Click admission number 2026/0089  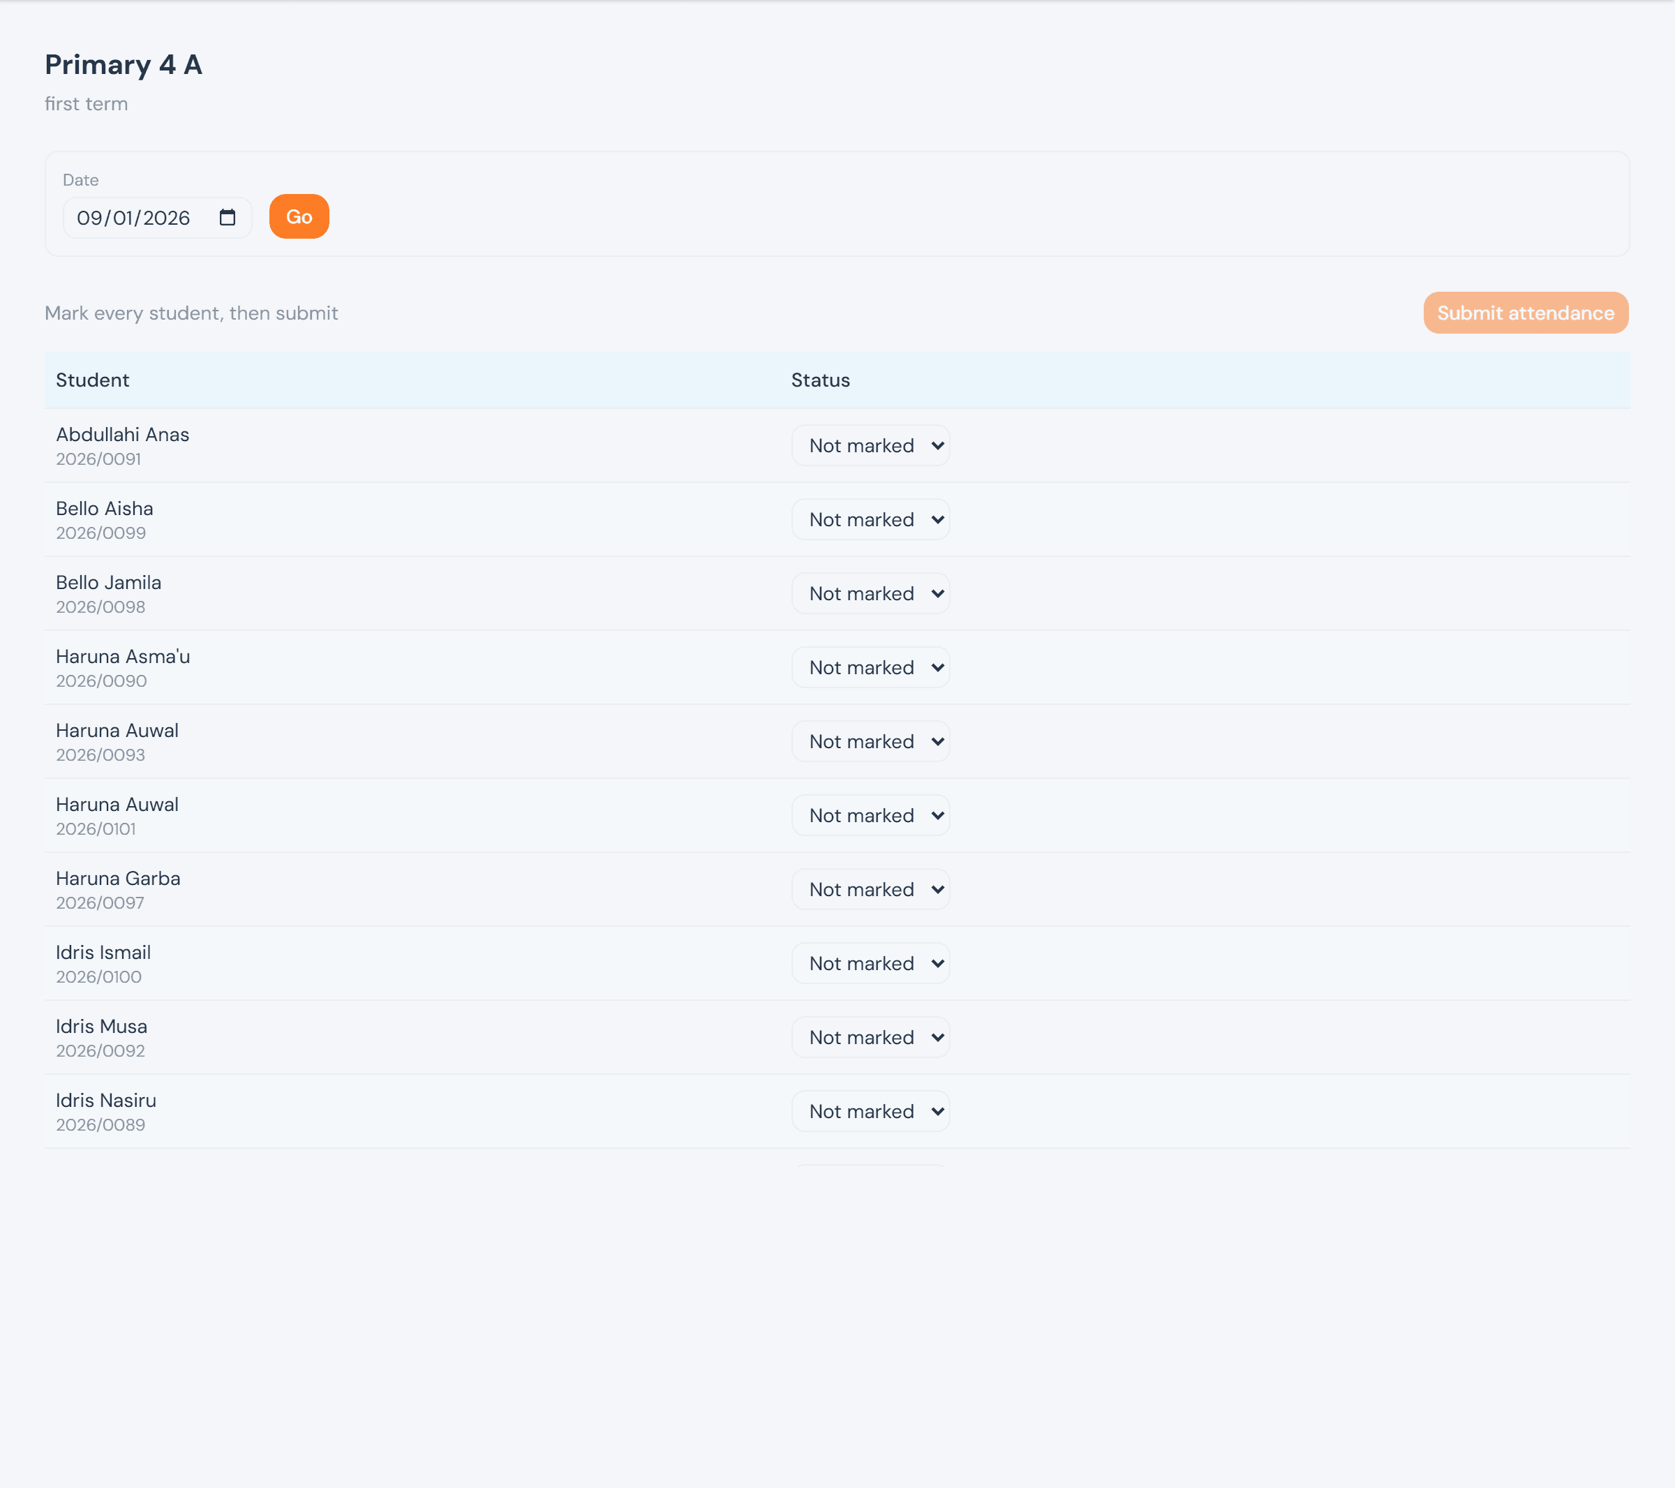click(100, 1125)
